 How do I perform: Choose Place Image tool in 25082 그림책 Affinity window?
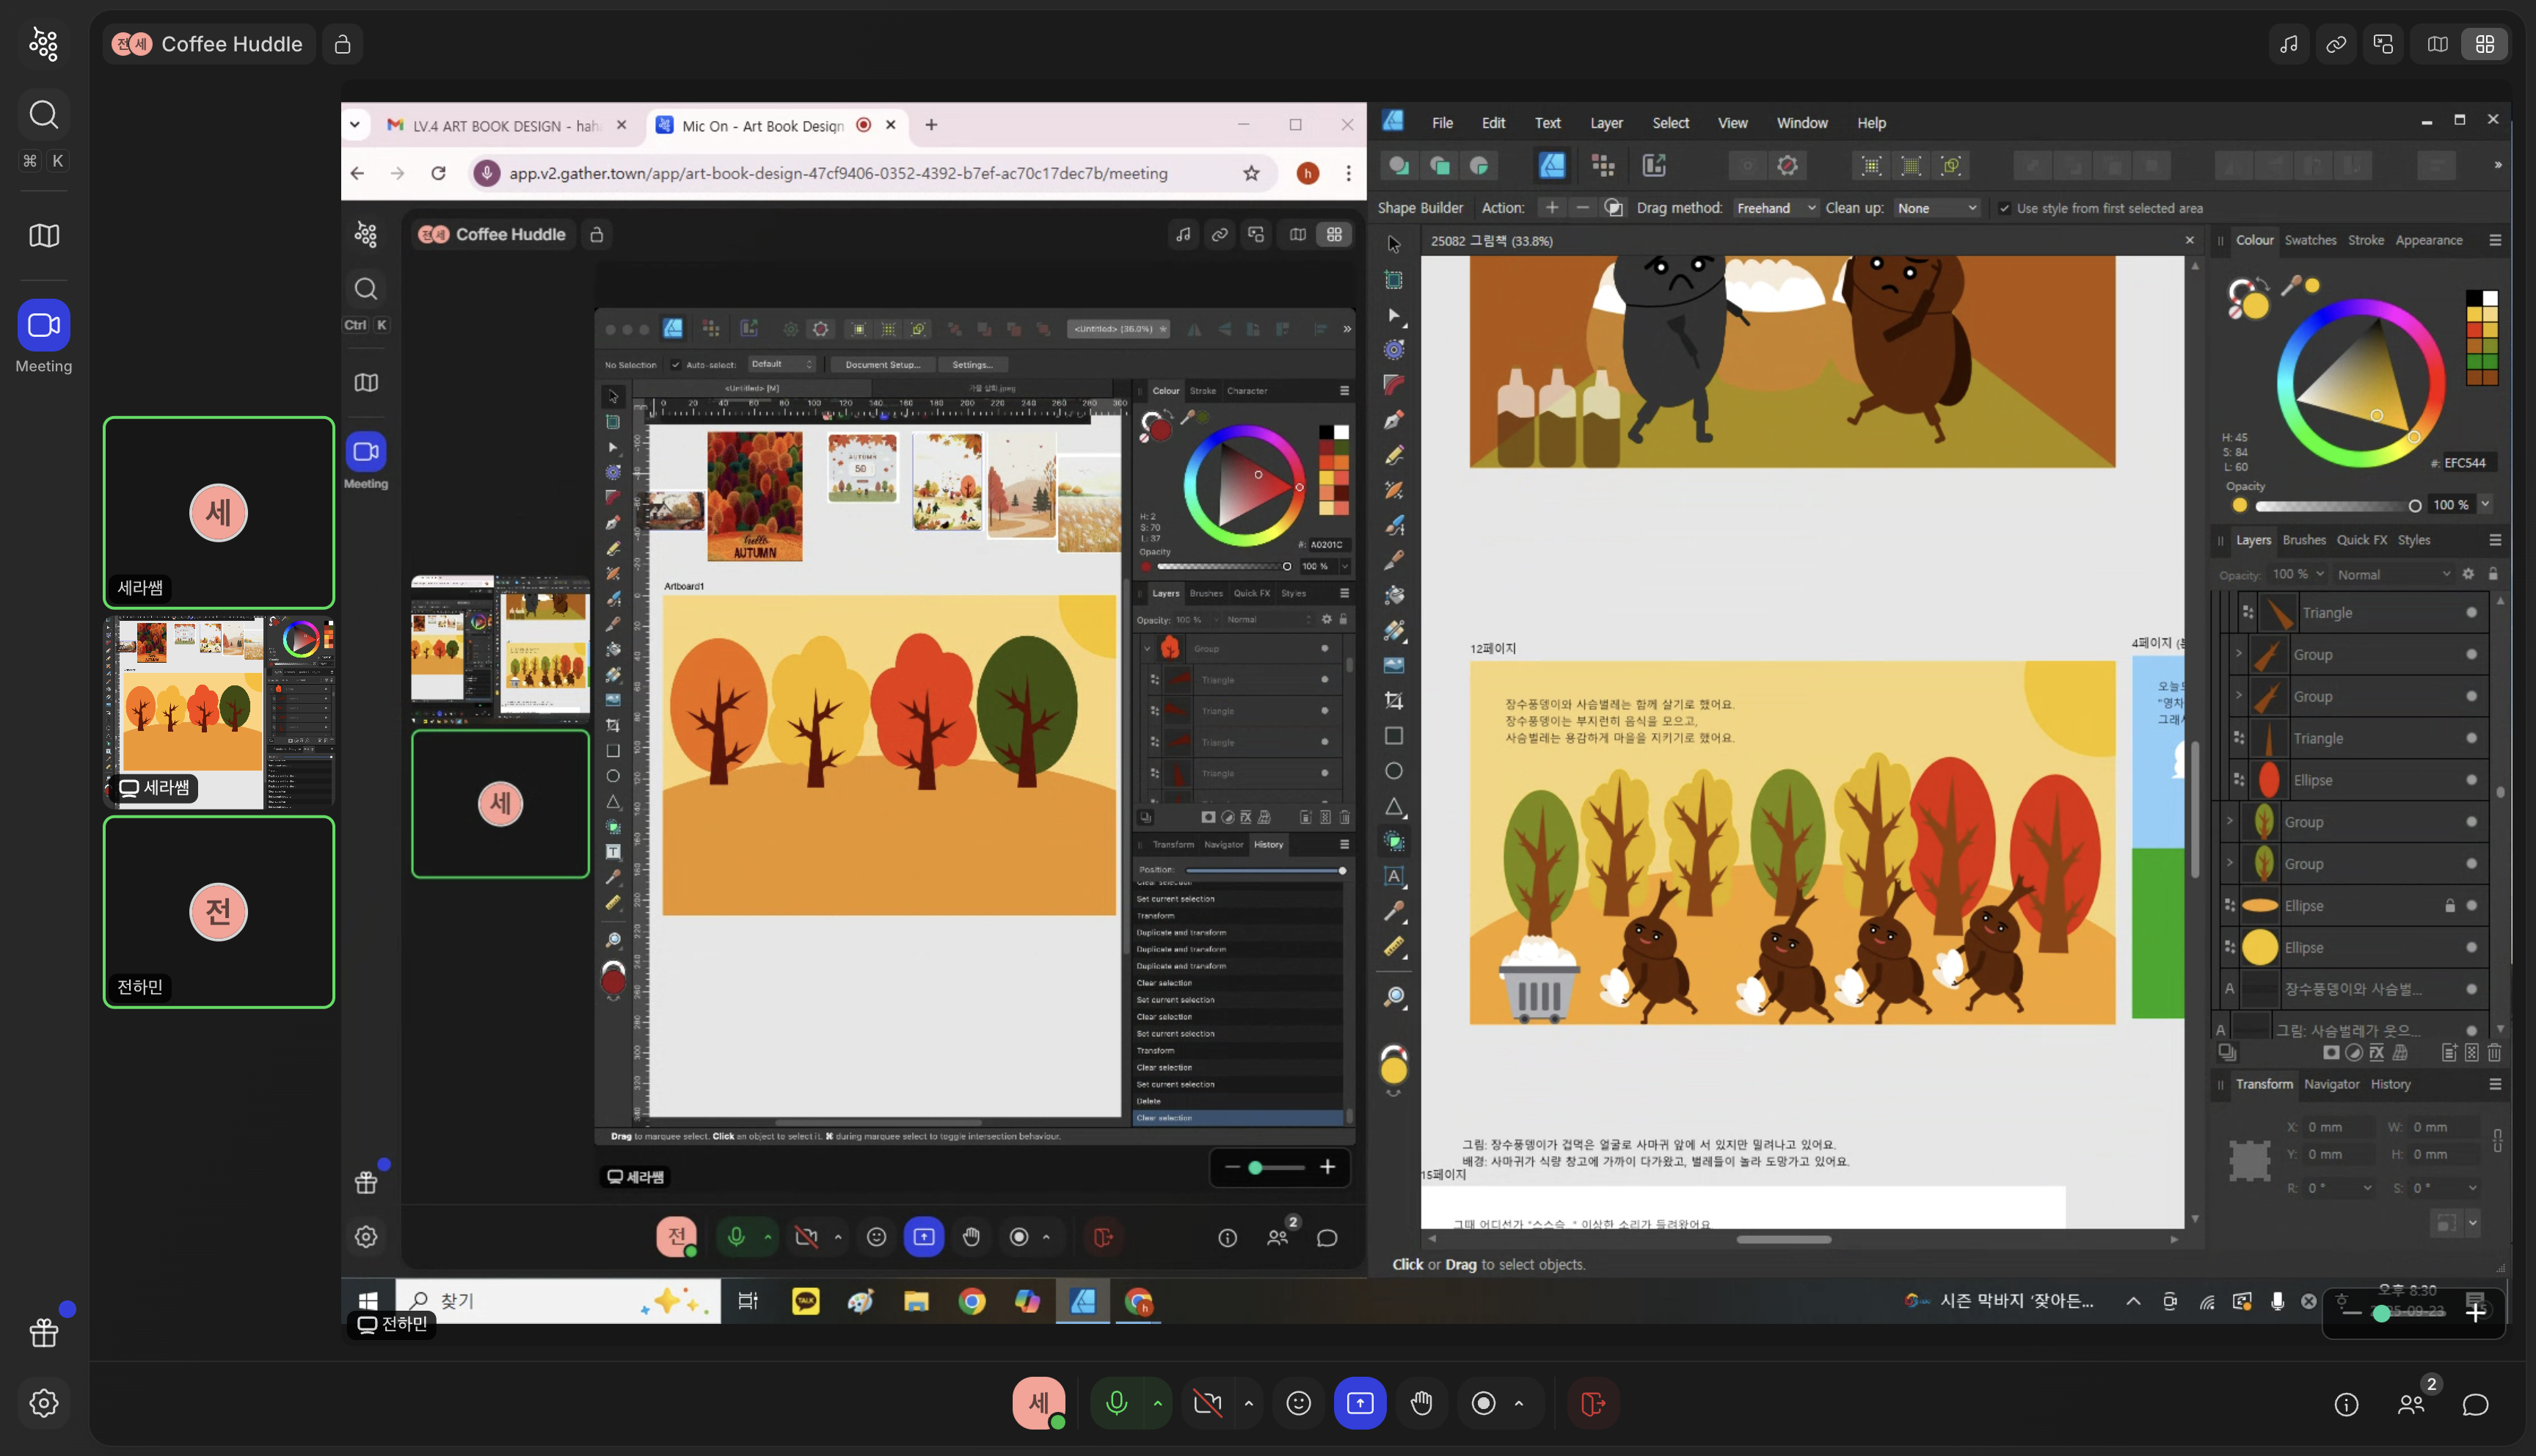[1393, 665]
